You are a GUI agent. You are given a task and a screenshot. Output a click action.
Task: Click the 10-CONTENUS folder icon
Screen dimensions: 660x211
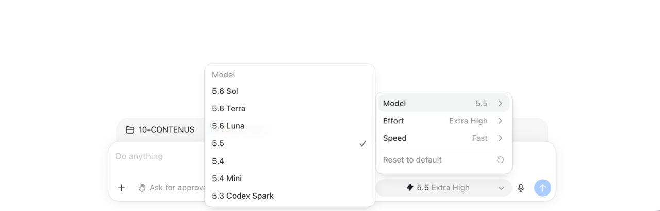pos(130,130)
